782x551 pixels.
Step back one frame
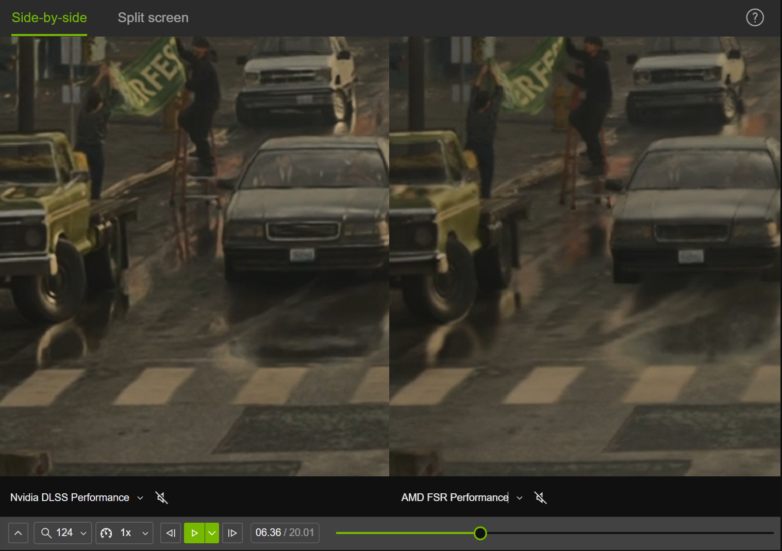pos(171,533)
